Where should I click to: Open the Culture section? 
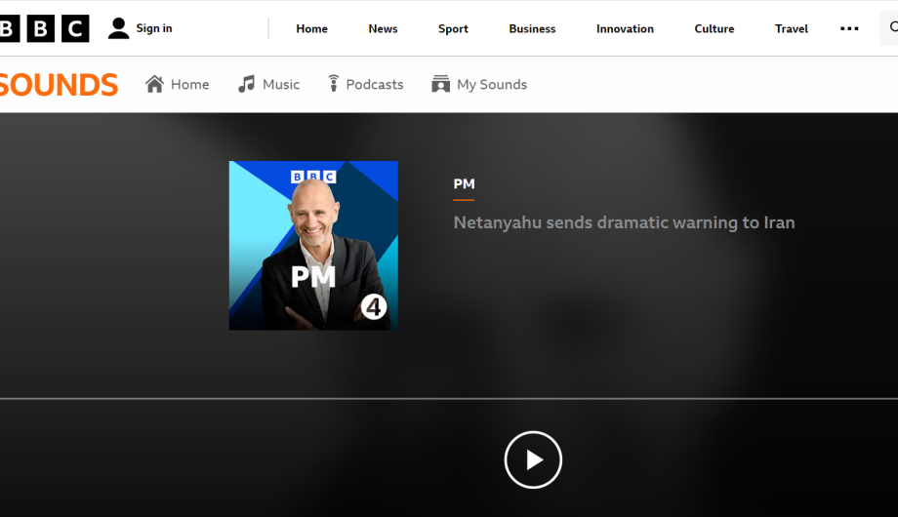pos(714,28)
